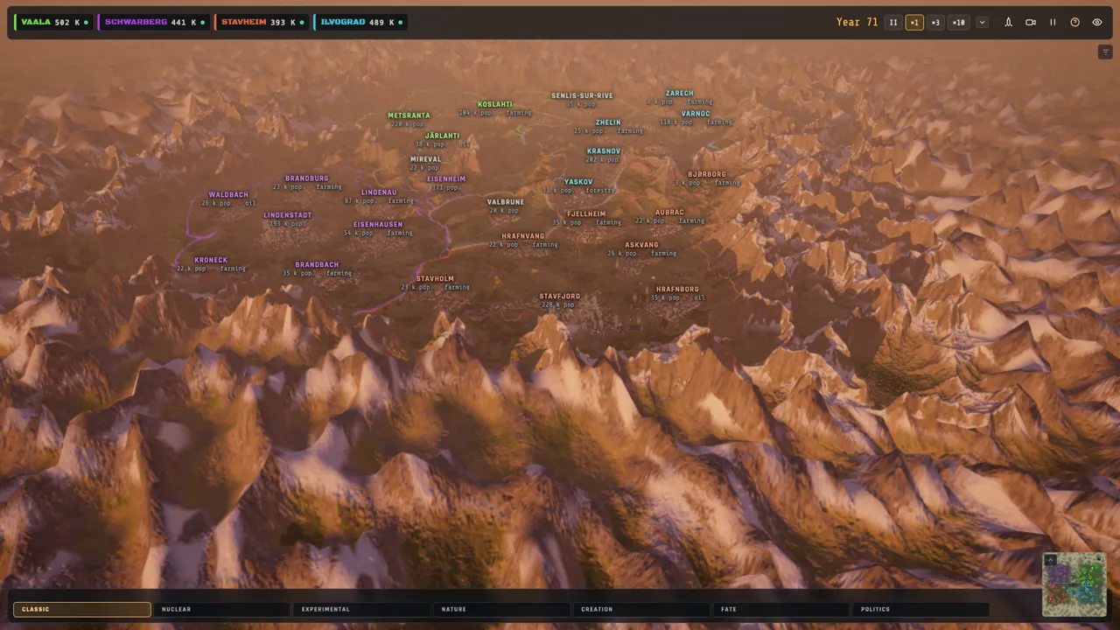Viewport: 1120px width, 630px height.
Task: Click the Koslahti city label
Action: point(495,104)
